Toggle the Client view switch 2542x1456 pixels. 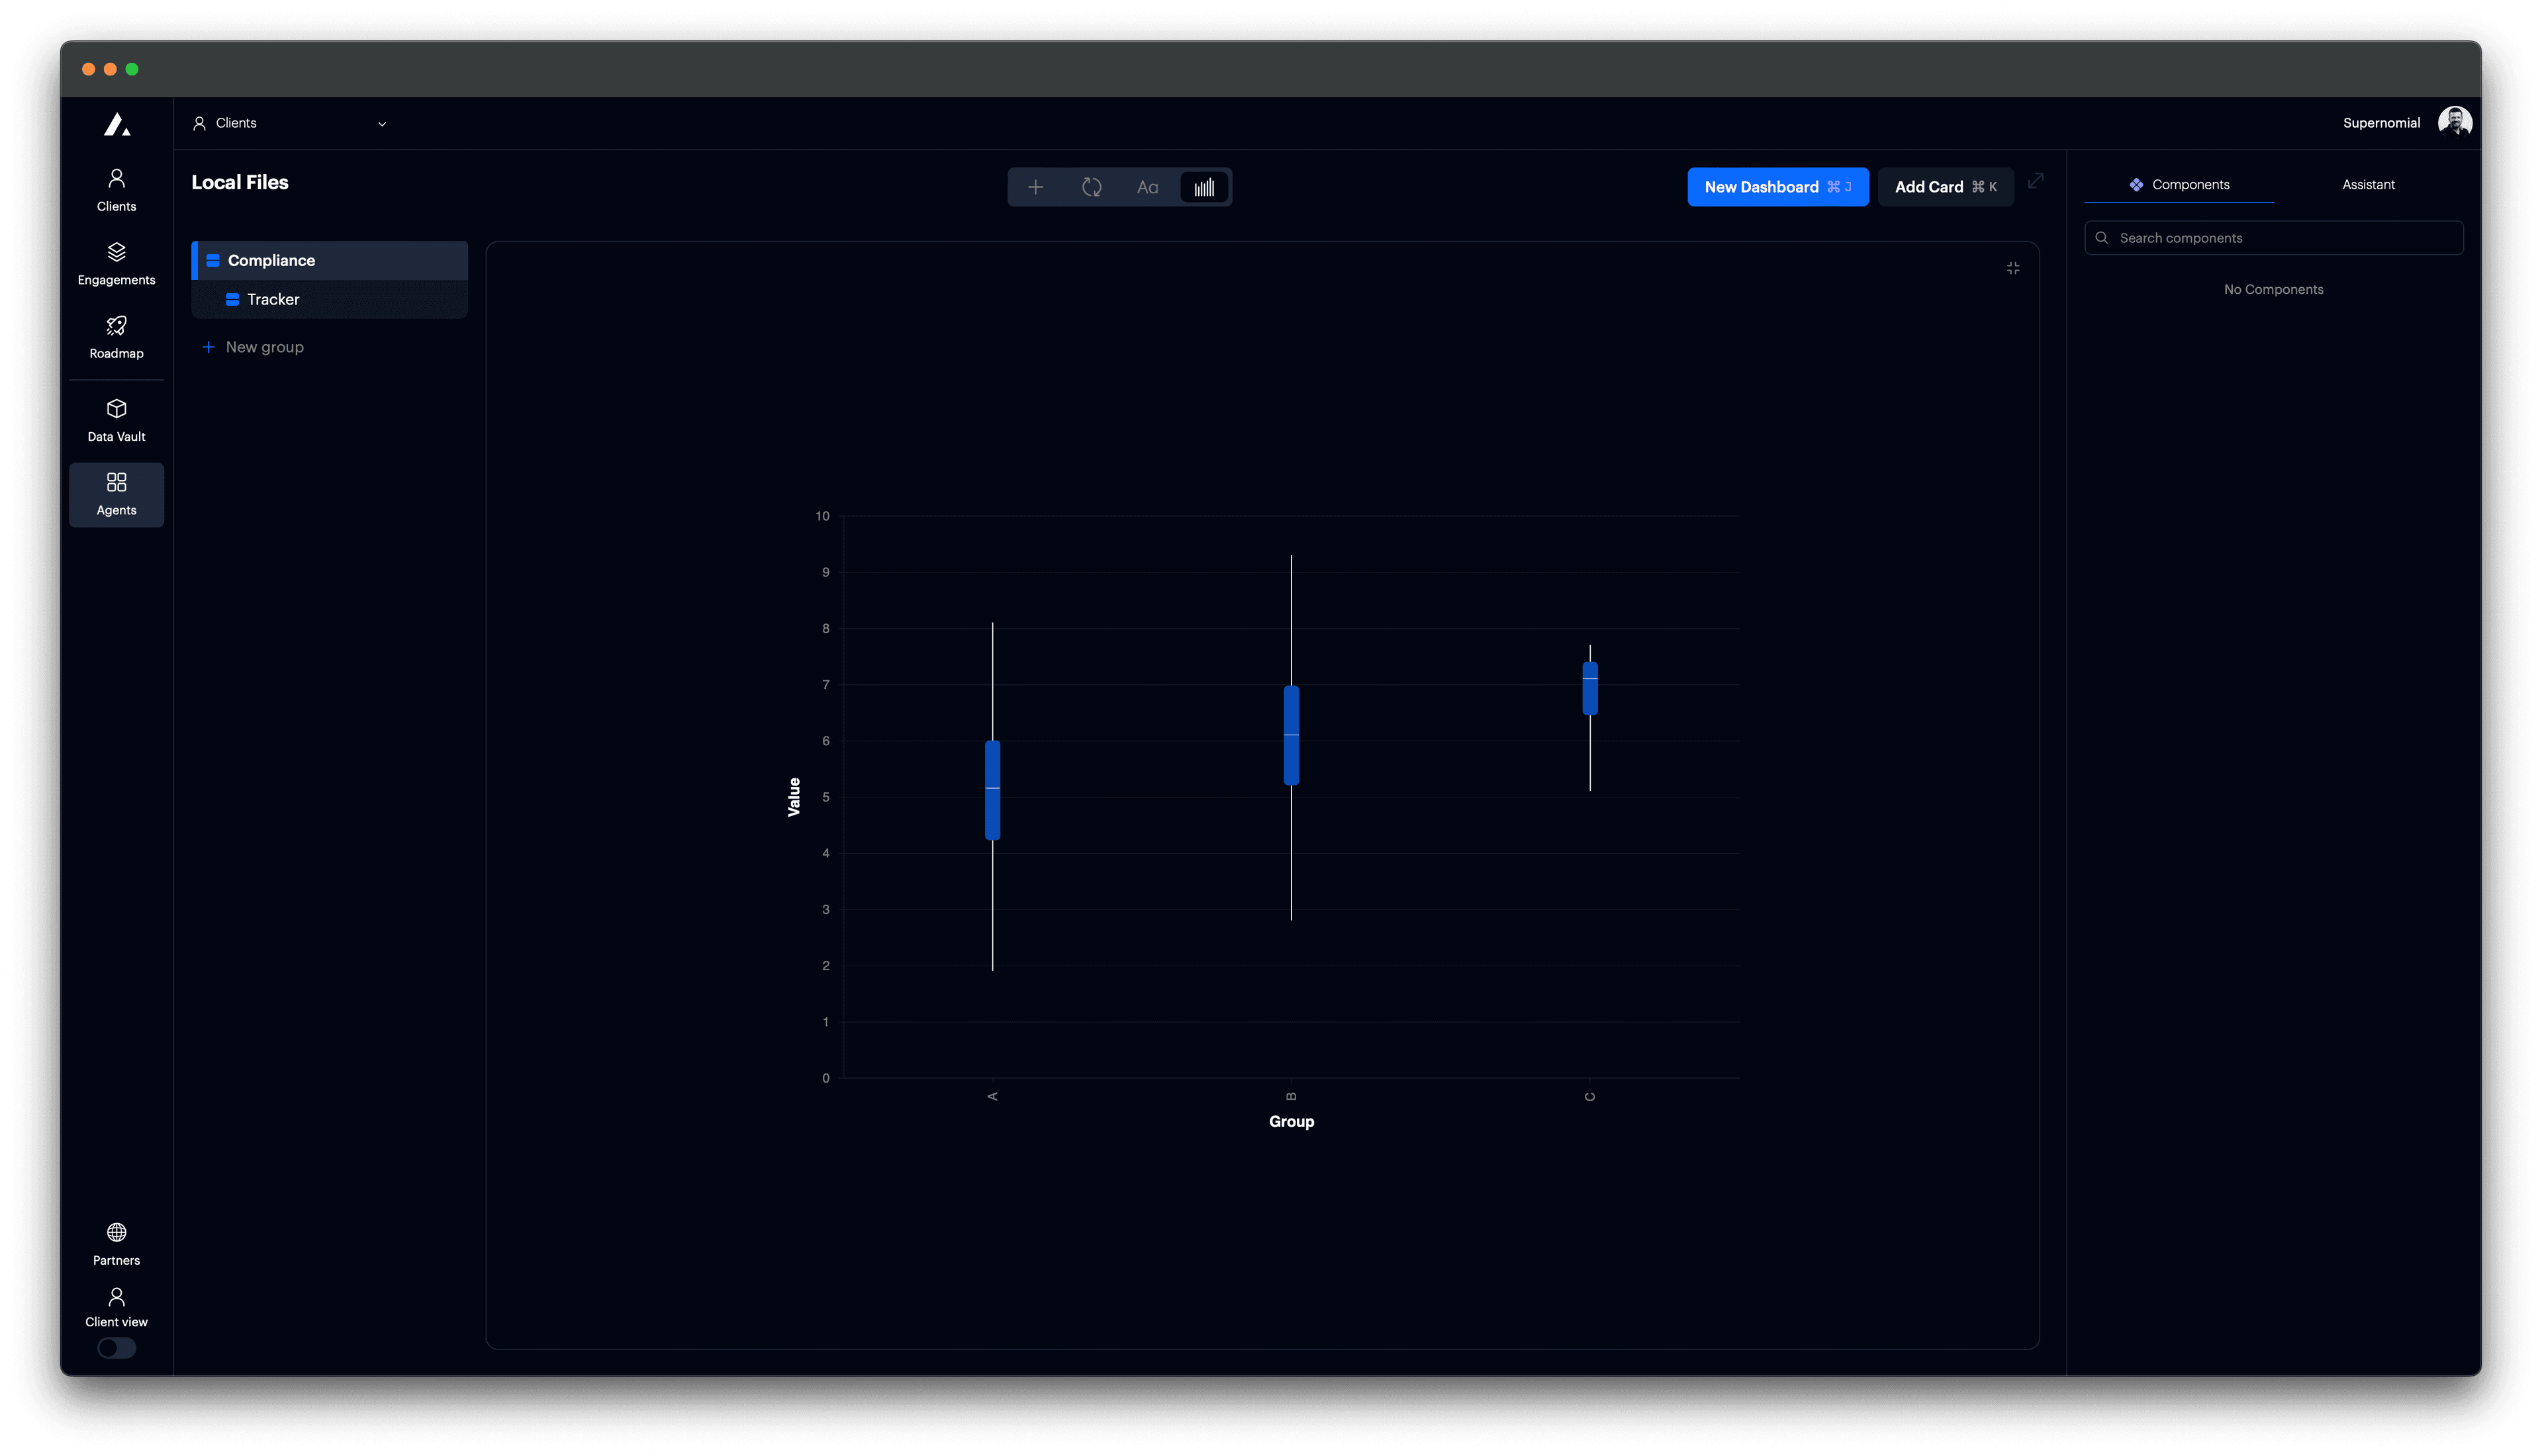point(116,1348)
